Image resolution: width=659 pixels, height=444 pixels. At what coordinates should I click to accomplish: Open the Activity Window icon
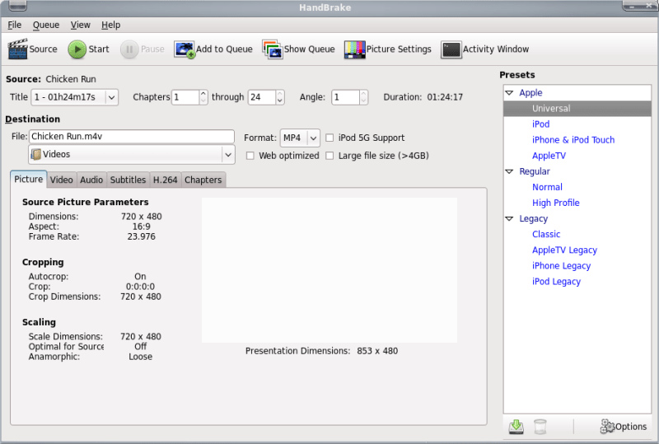pyautogui.click(x=451, y=49)
